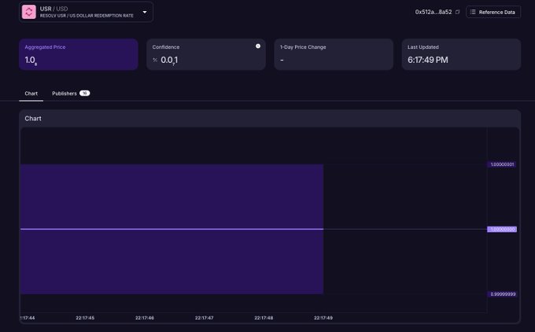
Task: Click the 1.00000001 upper axis label
Action: point(502,164)
